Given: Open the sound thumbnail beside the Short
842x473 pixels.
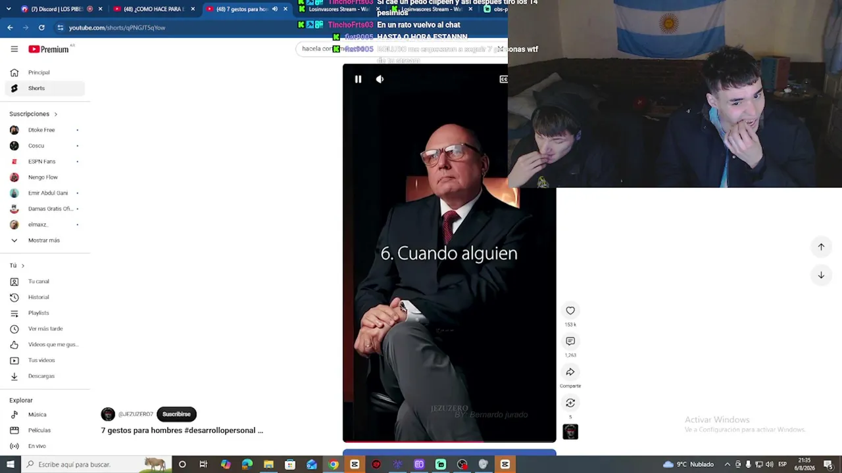Looking at the screenshot, I should pos(570,432).
